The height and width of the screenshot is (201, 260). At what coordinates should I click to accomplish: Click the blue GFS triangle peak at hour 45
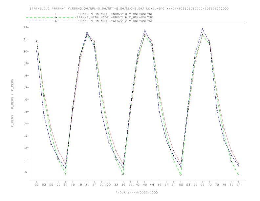[145, 30]
